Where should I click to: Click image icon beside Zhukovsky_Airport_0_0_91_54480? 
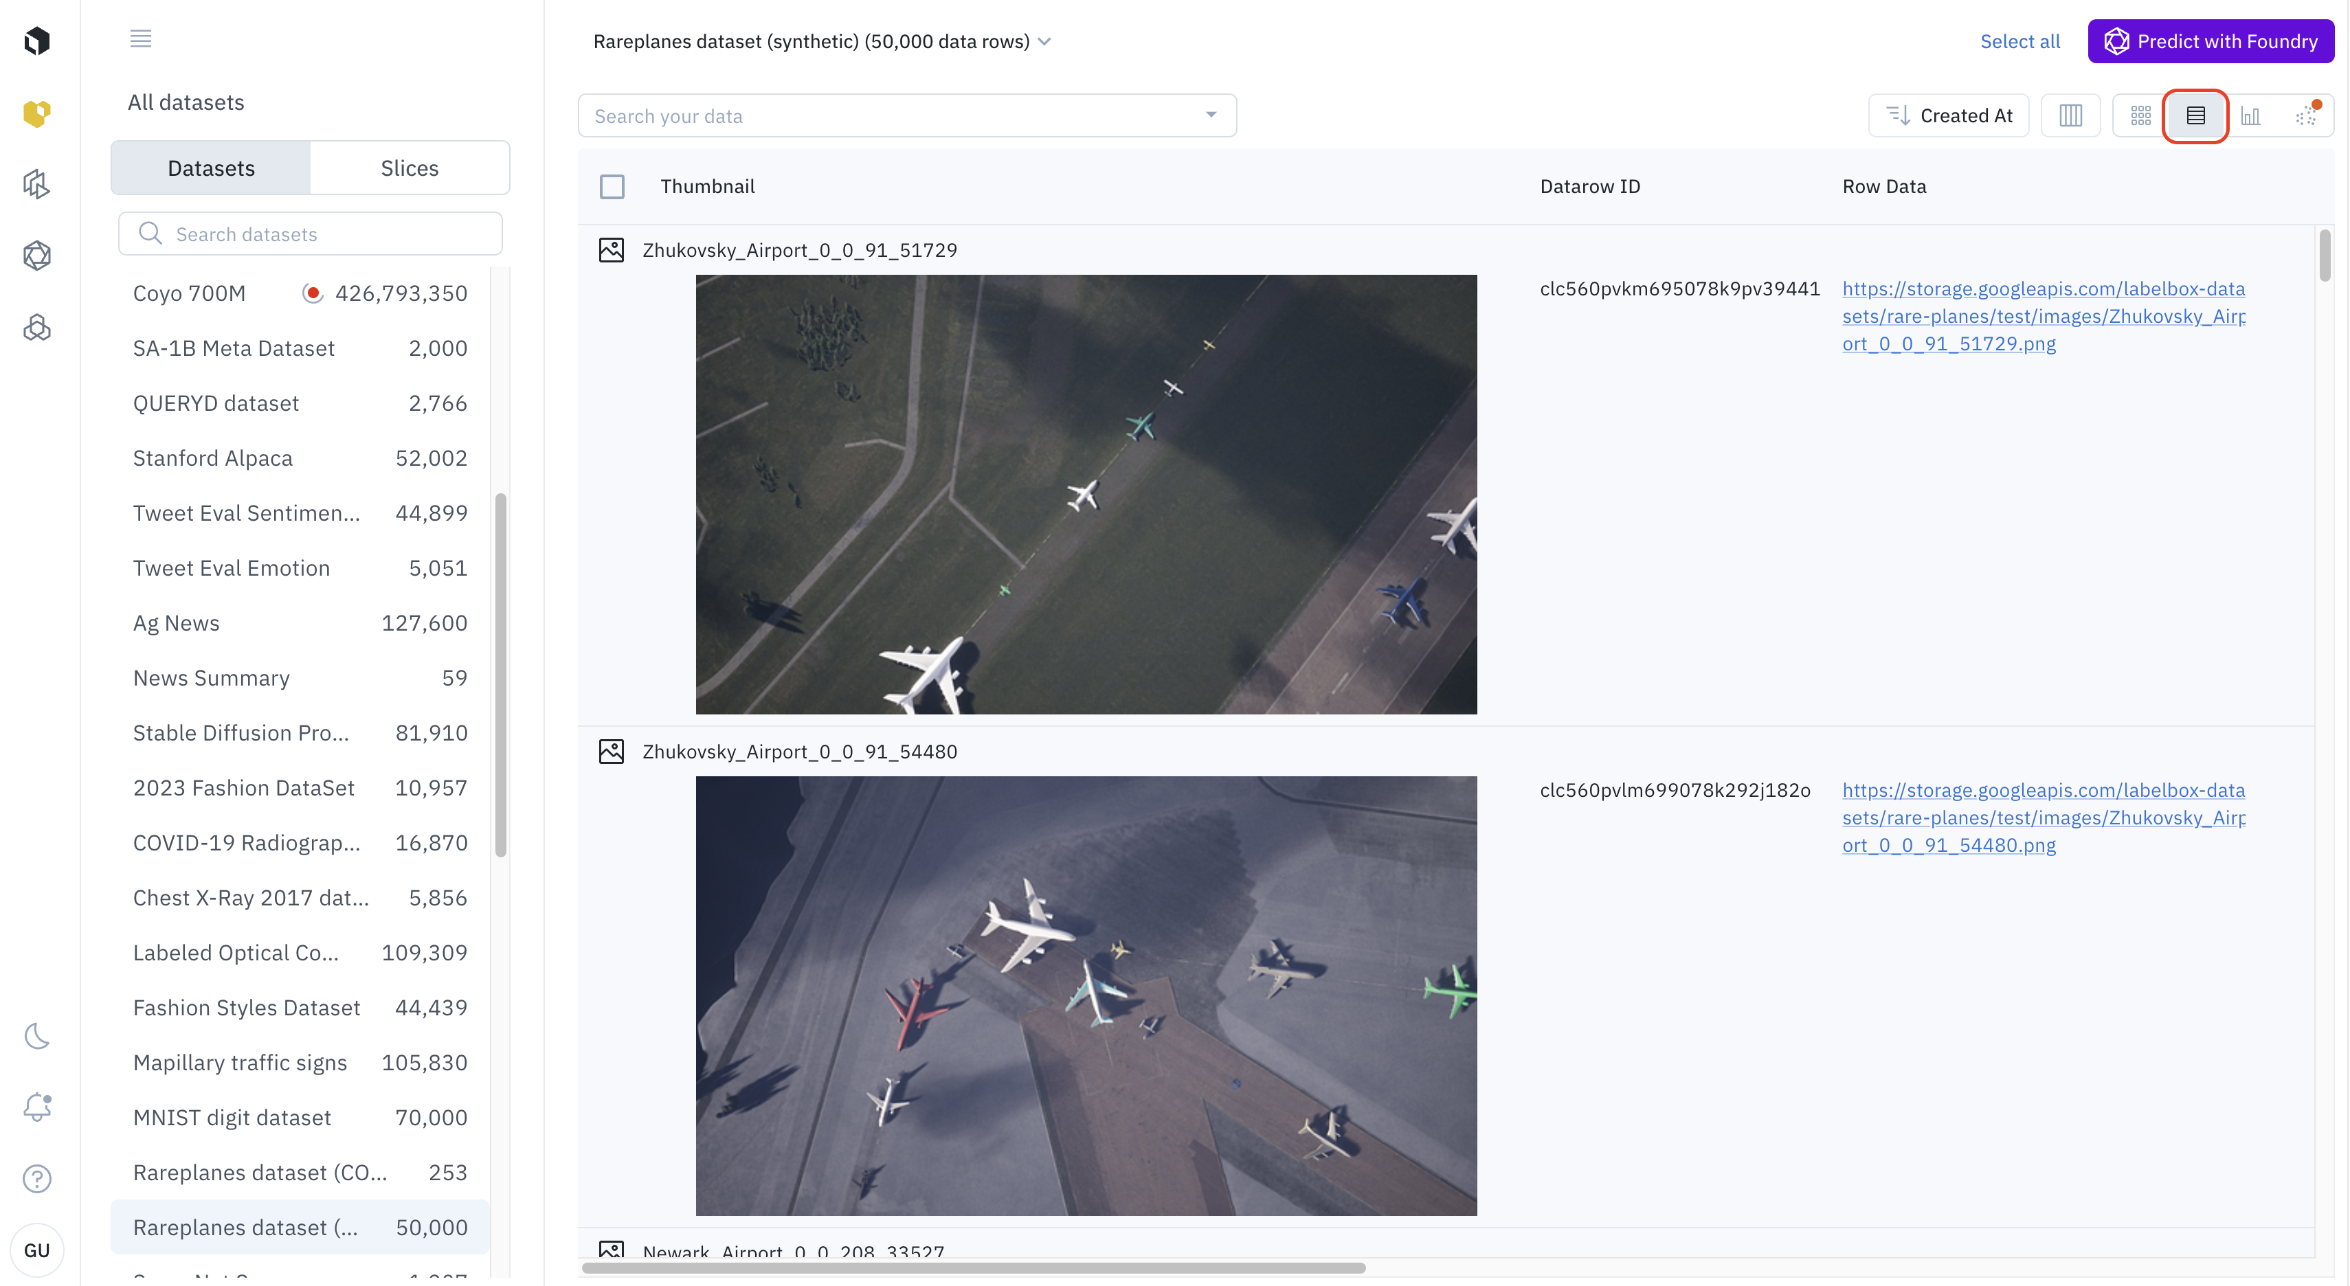612,752
